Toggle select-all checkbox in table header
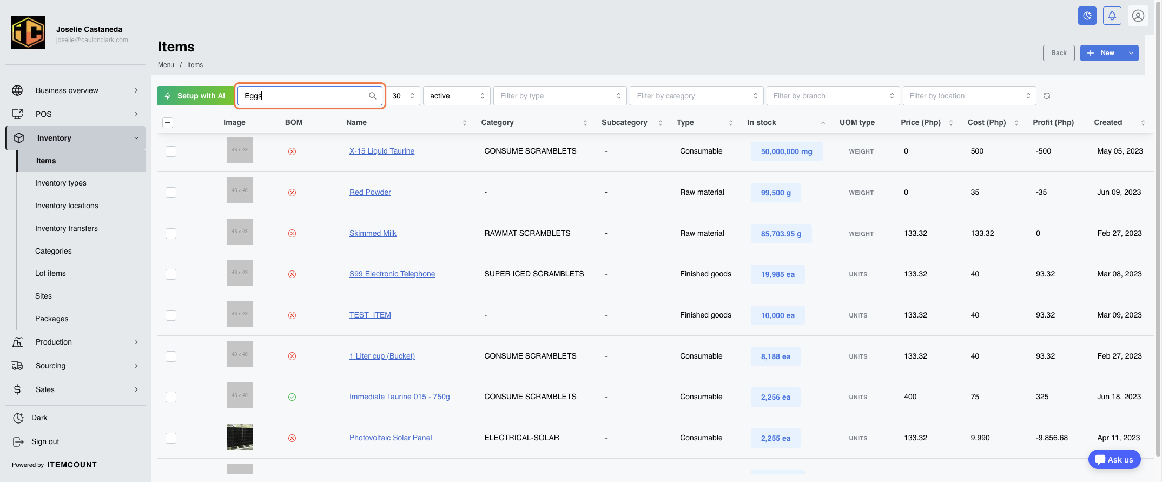Viewport: 1162px width, 482px height. [168, 123]
